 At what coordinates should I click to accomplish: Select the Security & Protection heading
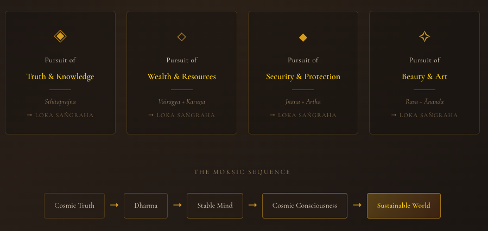tap(303, 76)
